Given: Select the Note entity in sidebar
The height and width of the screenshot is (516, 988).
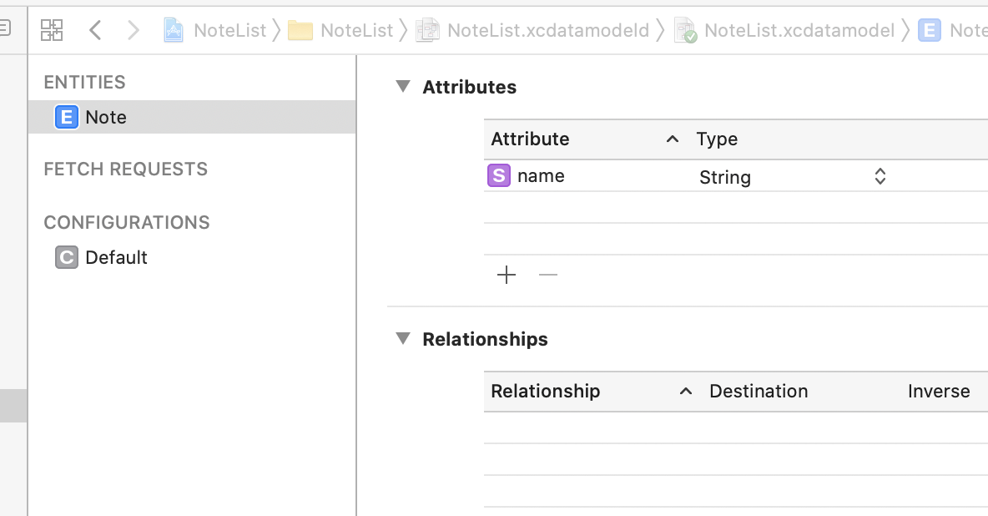Looking at the screenshot, I should [x=192, y=117].
